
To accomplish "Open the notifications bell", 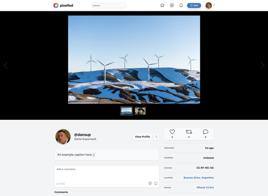I will click(x=181, y=5).
